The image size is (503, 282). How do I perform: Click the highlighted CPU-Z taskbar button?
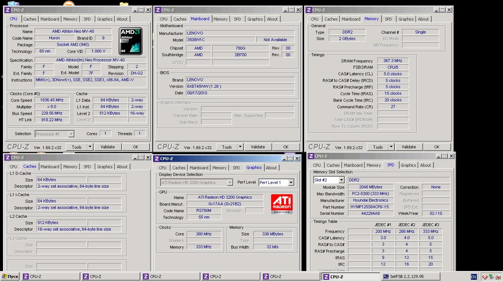coord(351,276)
